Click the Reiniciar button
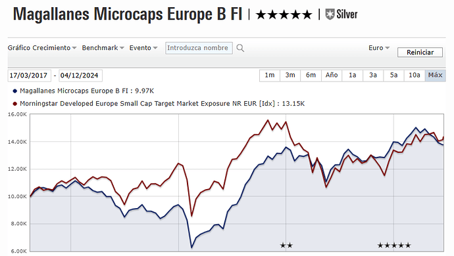Viewport: 454px width, 256px height. tap(420, 53)
